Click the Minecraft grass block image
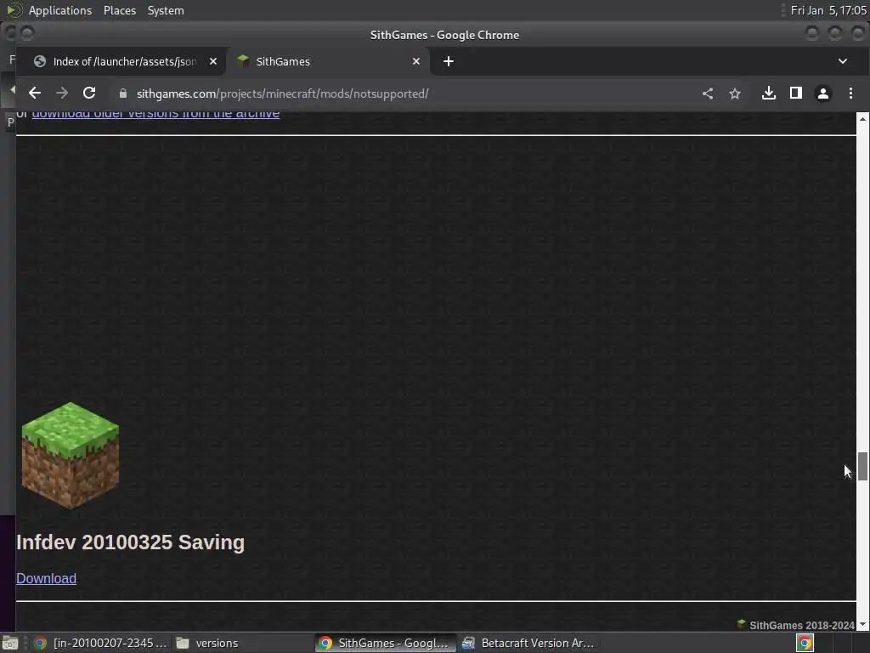This screenshot has width=870, height=653. click(x=70, y=456)
